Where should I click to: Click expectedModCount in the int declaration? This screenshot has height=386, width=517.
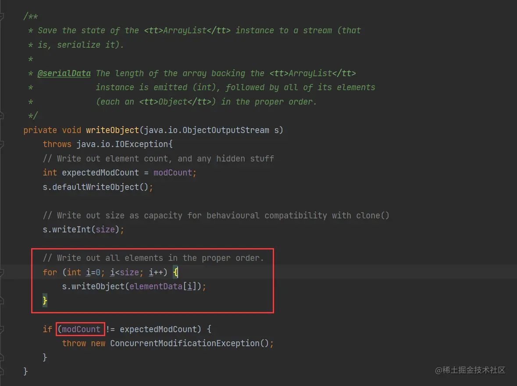point(100,172)
